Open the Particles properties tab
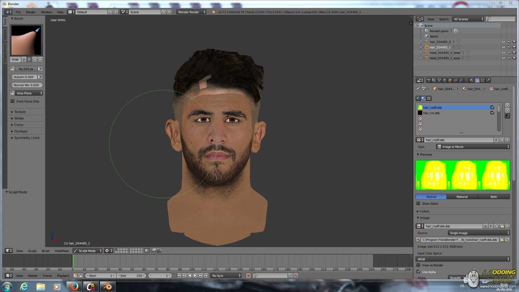Image resolution: width=519 pixels, height=292 pixels. (483, 80)
